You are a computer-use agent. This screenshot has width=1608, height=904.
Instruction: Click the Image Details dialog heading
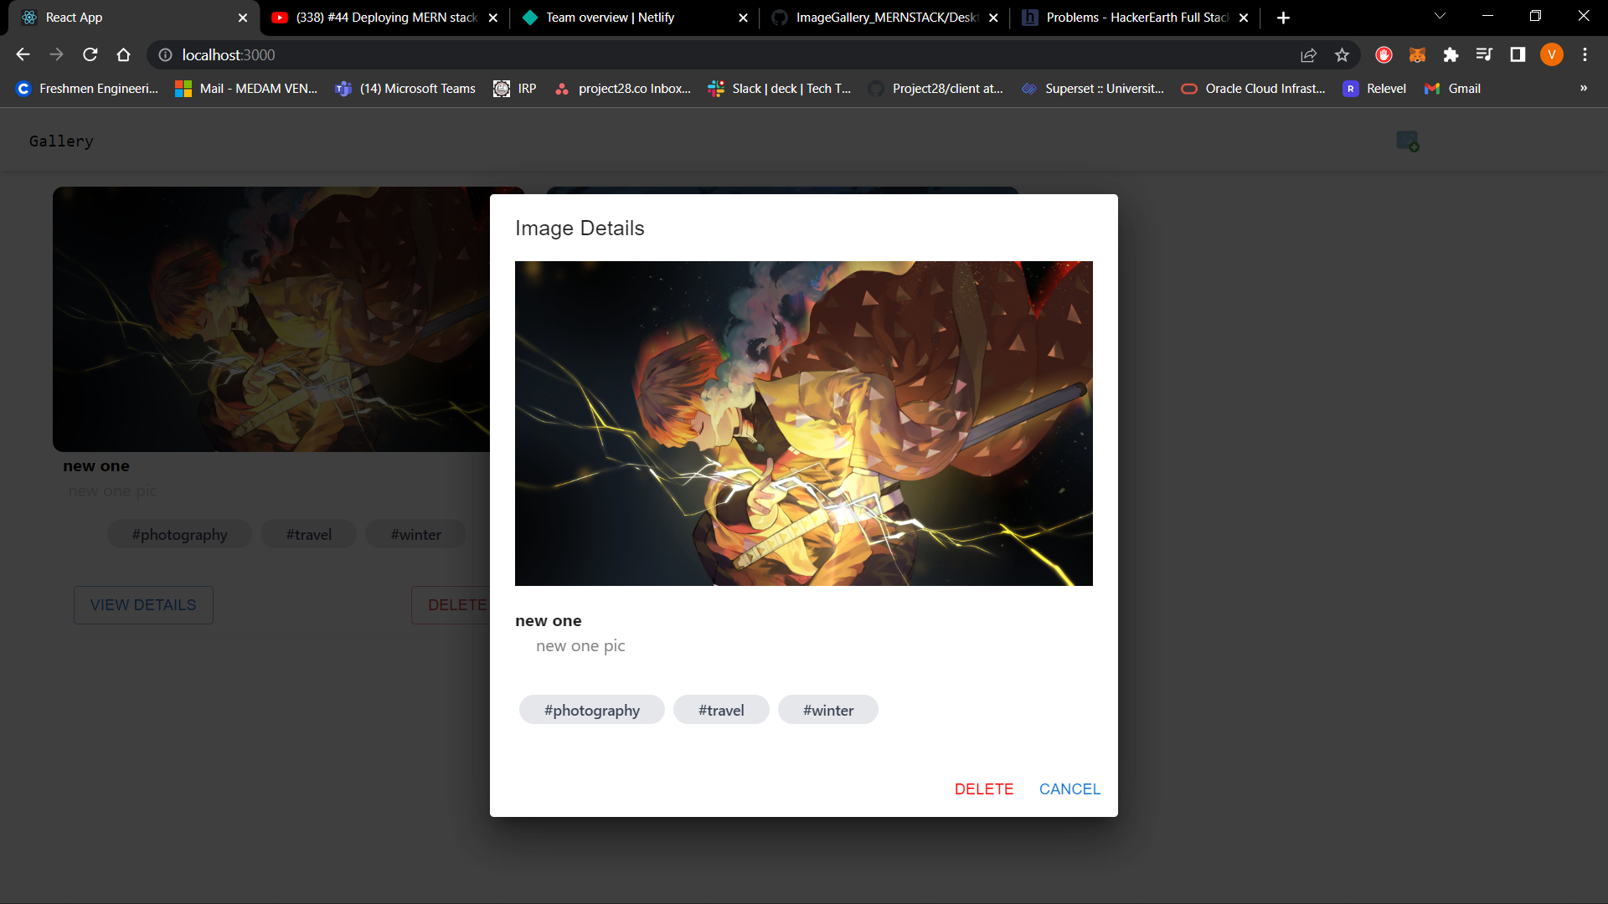[580, 228]
